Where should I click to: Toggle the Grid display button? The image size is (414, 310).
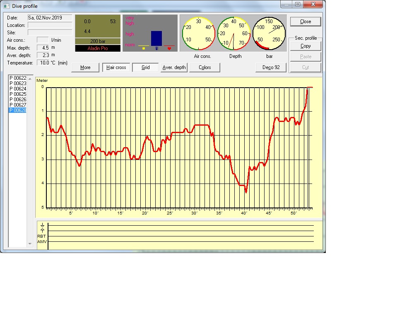[145, 67]
